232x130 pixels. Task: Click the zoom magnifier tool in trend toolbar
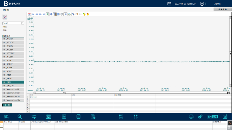point(48,14)
